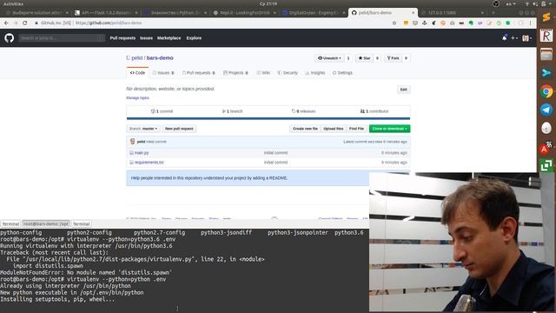The image size is (556, 313).
Task: Click Marketplace in the top navigation
Action: [x=169, y=38]
